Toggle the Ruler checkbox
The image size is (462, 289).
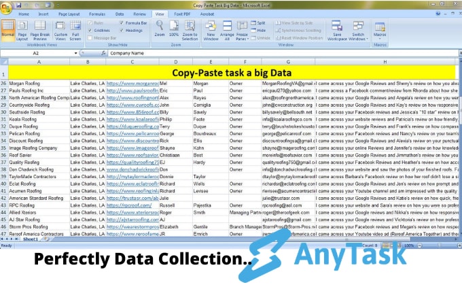coord(90,22)
